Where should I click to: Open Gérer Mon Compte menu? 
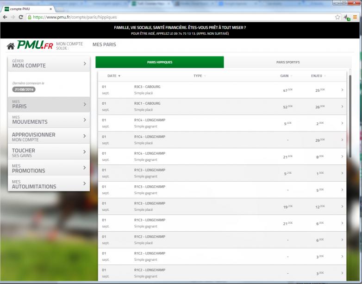coord(49,63)
